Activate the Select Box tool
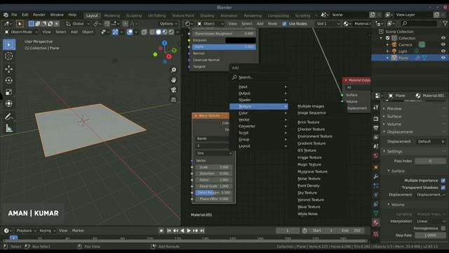The height and width of the screenshot is (253, 449). 9,45
